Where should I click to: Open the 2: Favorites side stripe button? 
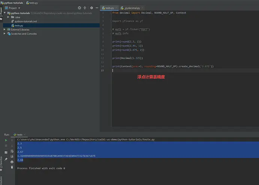pos(1,163)
